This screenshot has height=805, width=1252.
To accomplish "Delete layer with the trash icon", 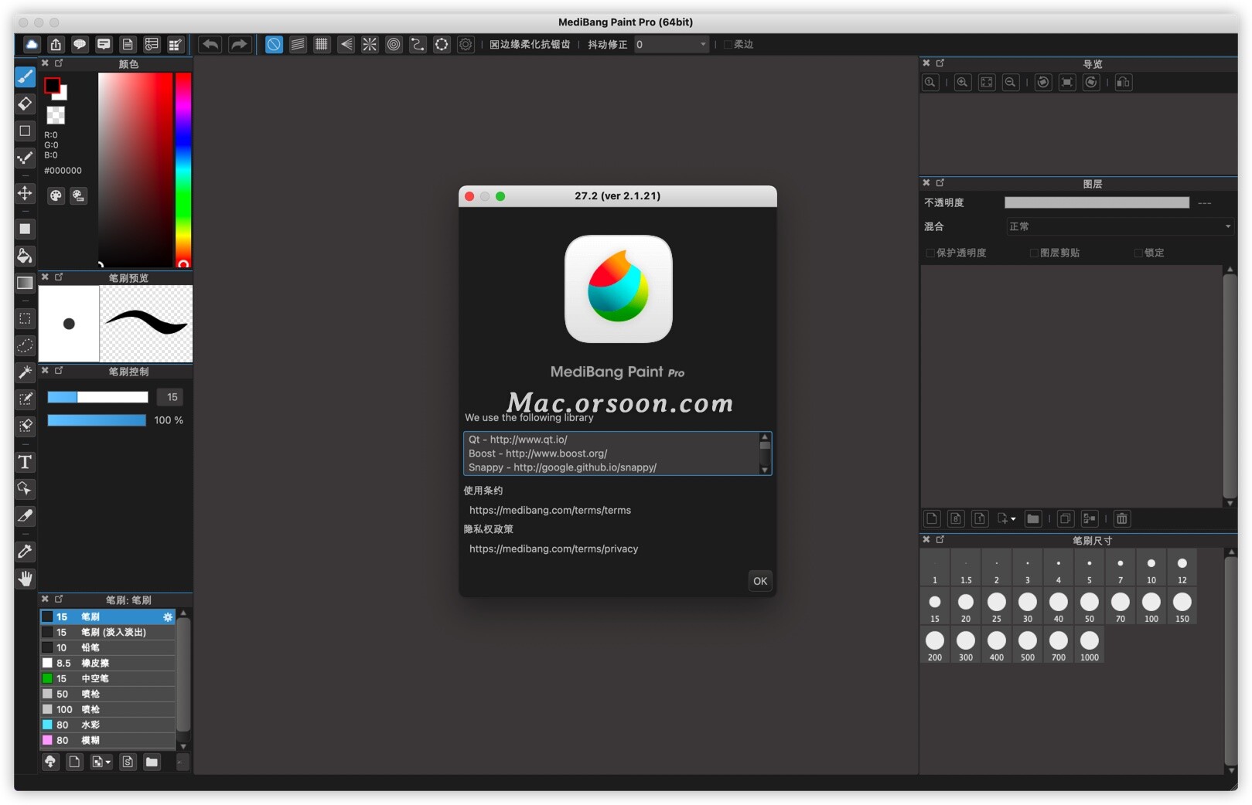I will pos(1122,518).
